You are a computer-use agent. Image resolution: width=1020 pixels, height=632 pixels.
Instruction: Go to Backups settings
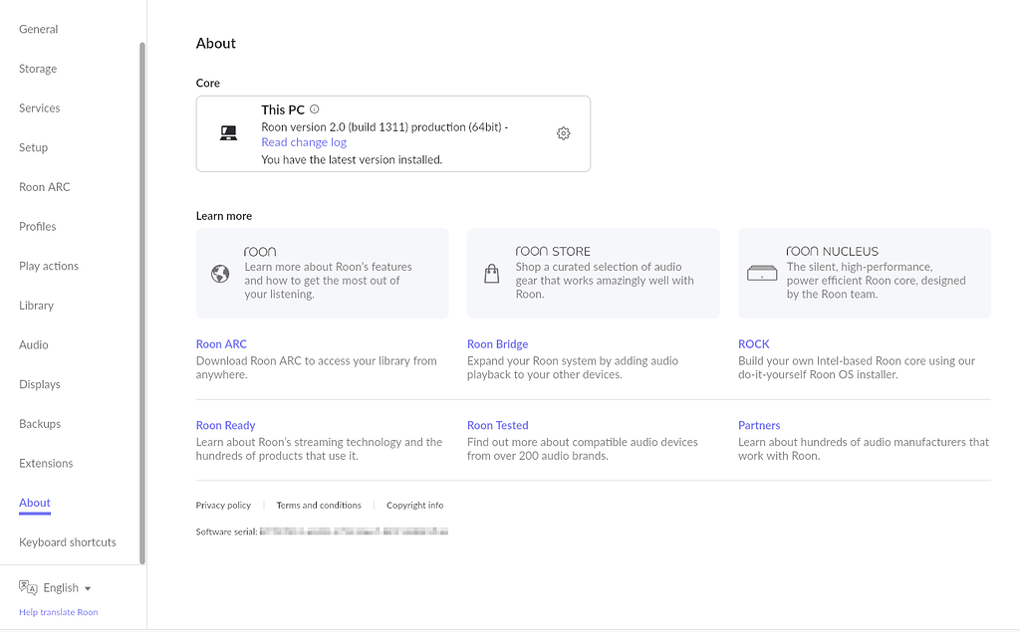(x=40, y=424)
